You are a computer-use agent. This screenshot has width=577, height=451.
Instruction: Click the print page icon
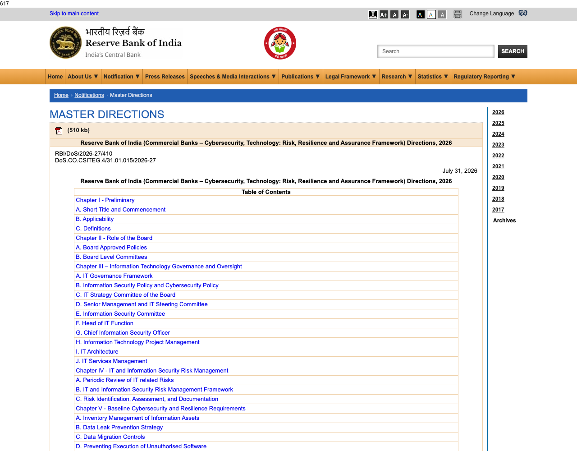tap(458, 14)
